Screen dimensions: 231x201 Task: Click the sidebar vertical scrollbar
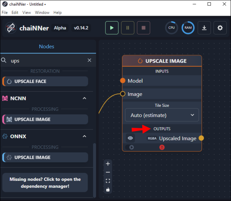94,170
